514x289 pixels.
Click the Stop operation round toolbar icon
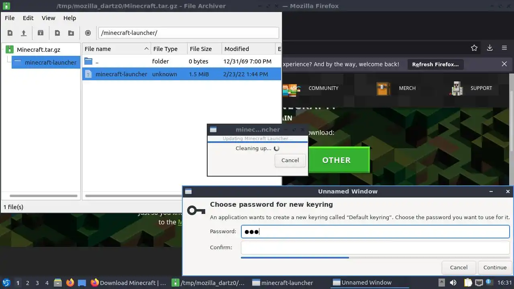click(88, 33)
